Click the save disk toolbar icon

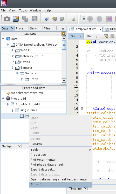point(35,19)
